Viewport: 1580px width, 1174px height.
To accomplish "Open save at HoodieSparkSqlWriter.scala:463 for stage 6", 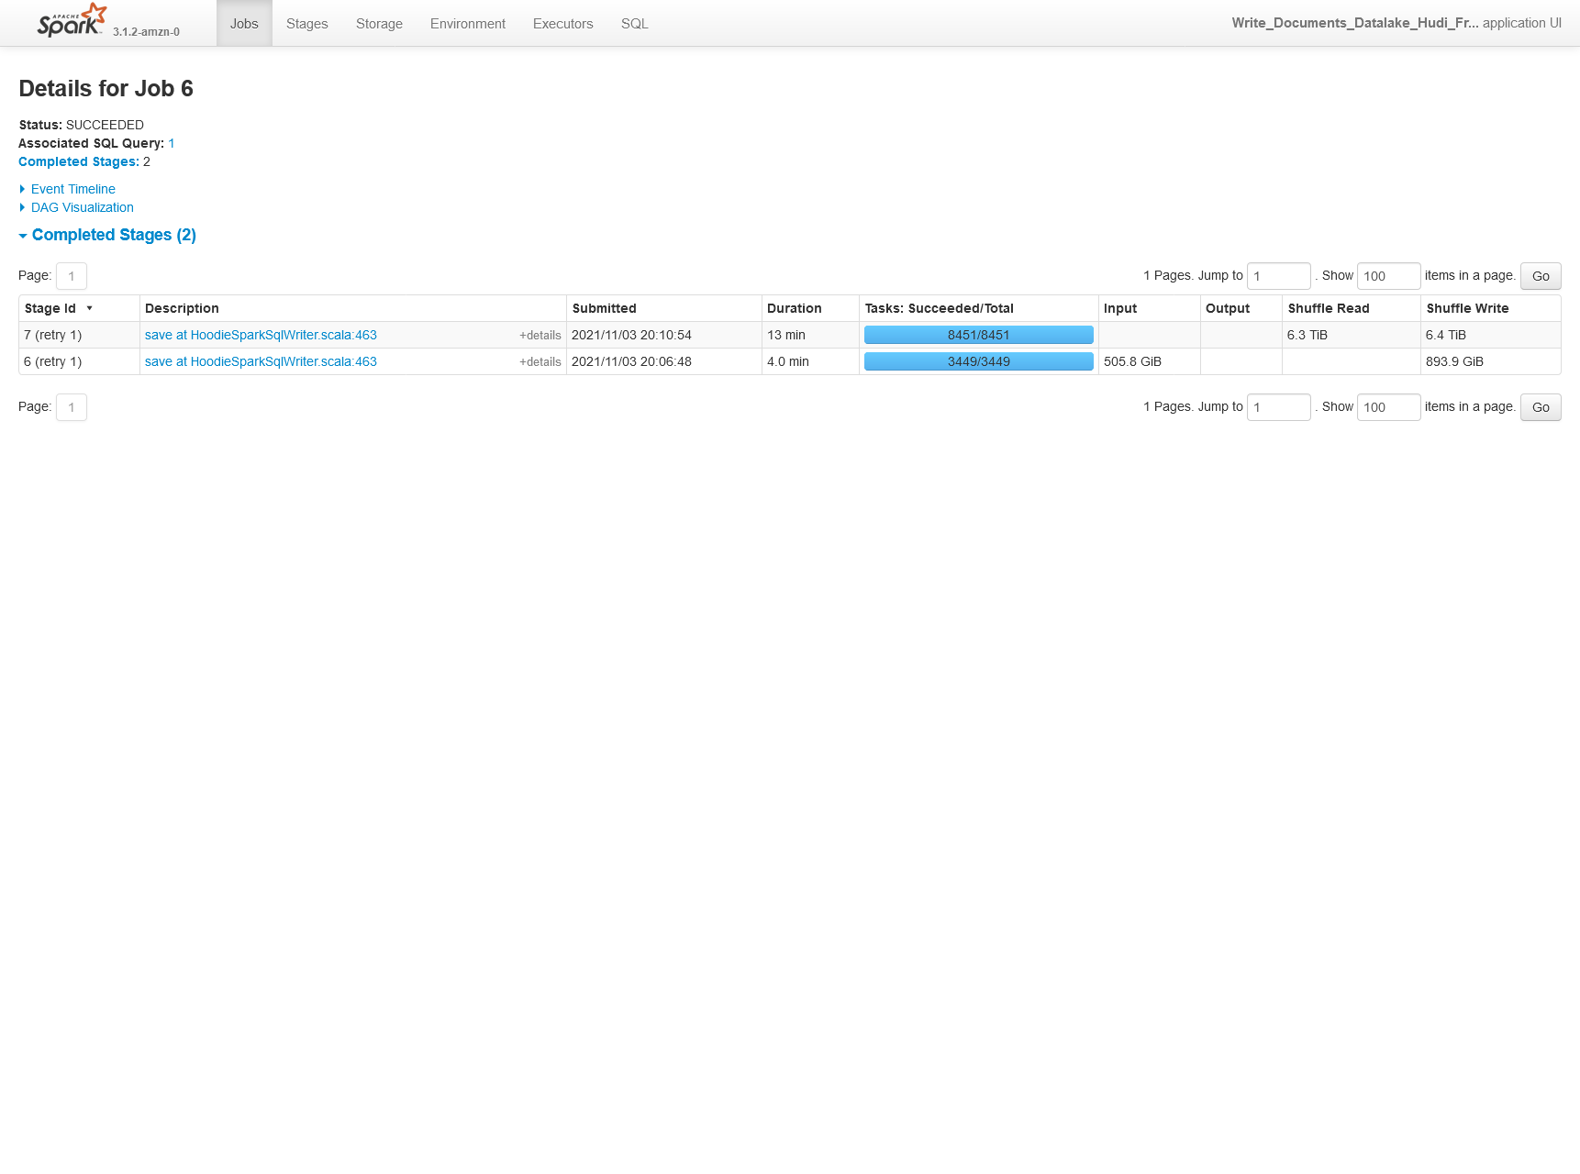I will click(261, 361).
